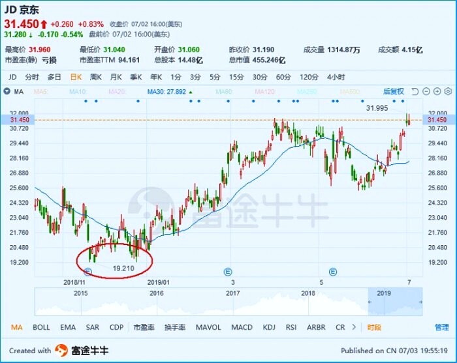Viewport: 457px width, 363px height.
Task: Click earnings E marker near 2018/11
Action: [87, 272]
